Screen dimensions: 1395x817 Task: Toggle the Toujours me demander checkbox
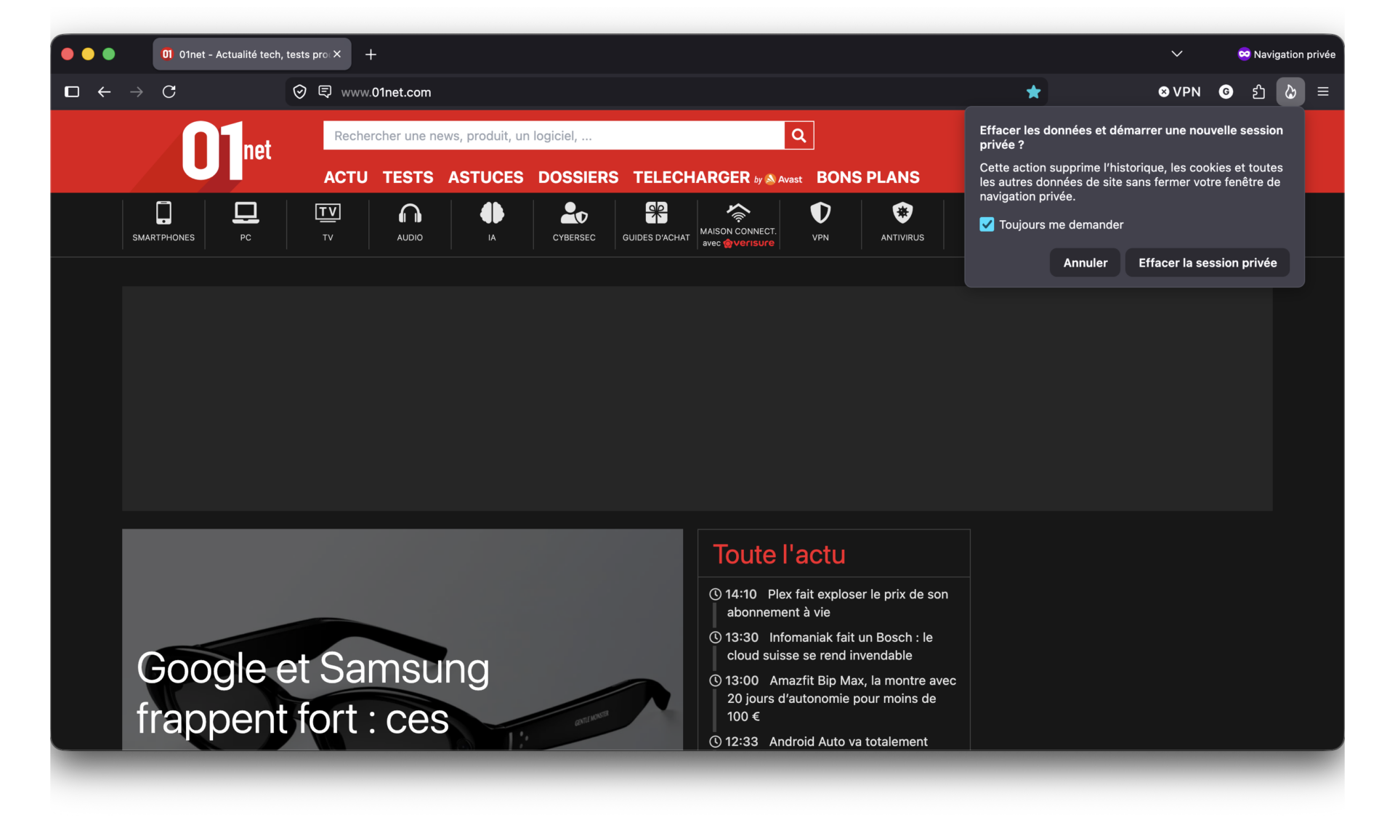987,224
